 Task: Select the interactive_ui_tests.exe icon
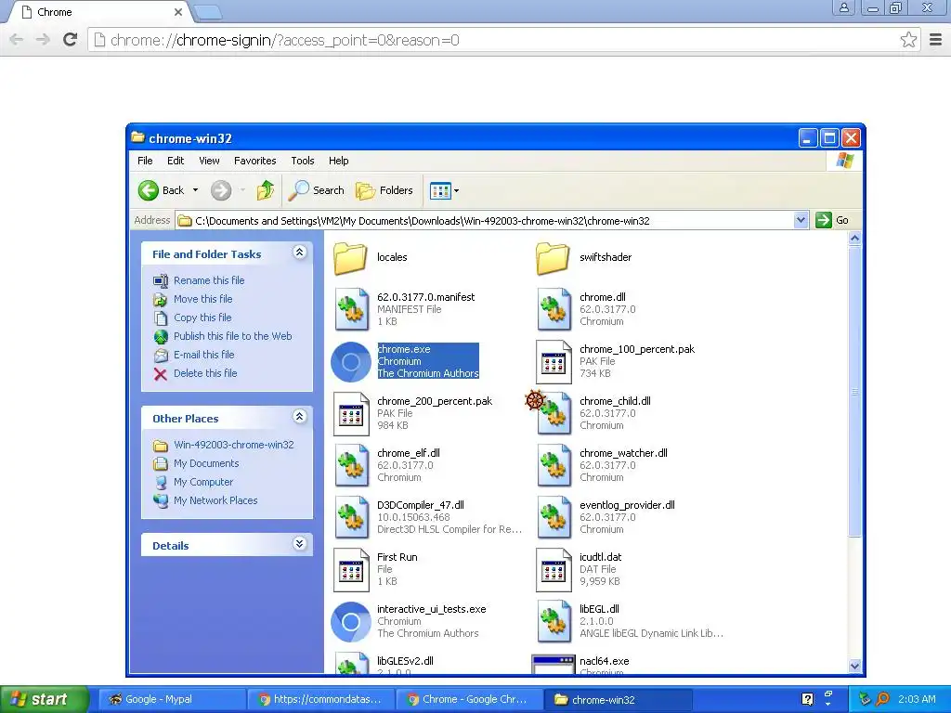coord(350,622)
